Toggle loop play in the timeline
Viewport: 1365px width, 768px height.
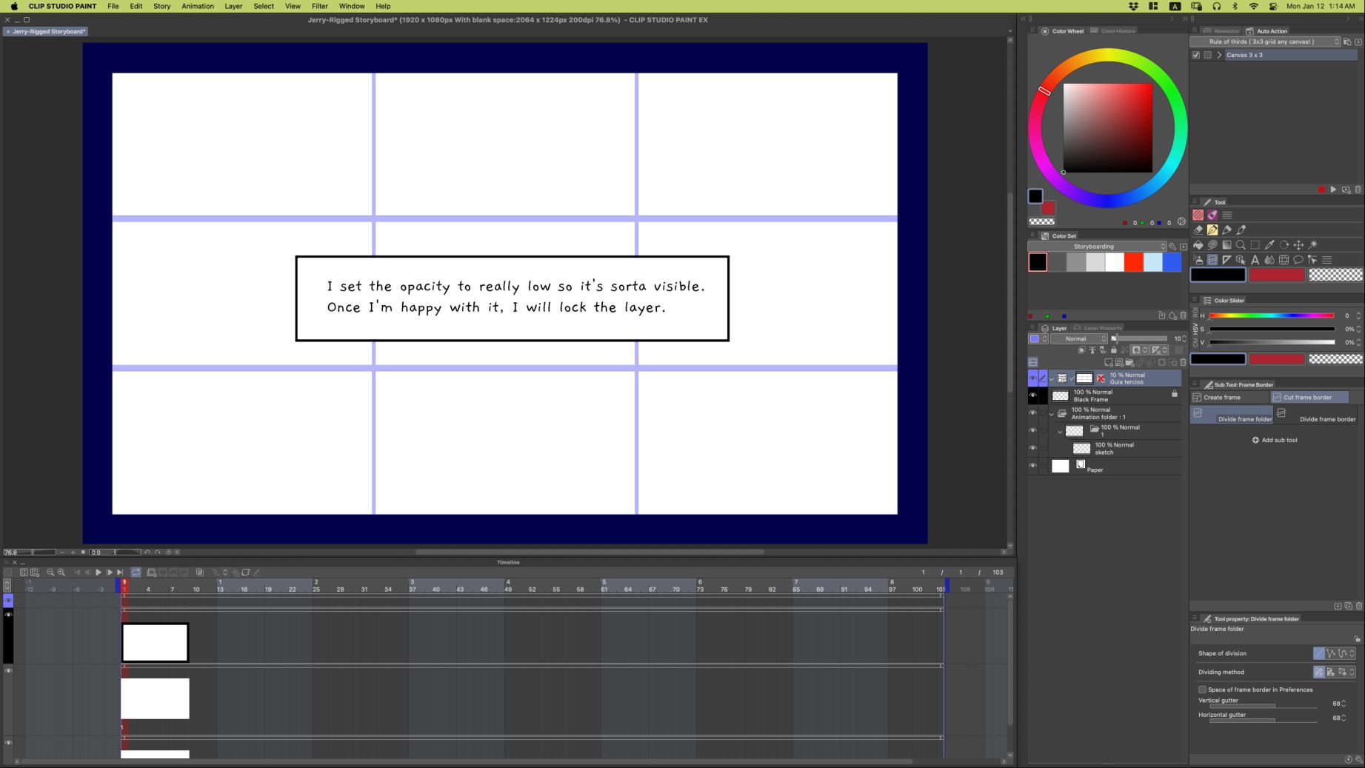pyautogui.click(x=136, y=572)
